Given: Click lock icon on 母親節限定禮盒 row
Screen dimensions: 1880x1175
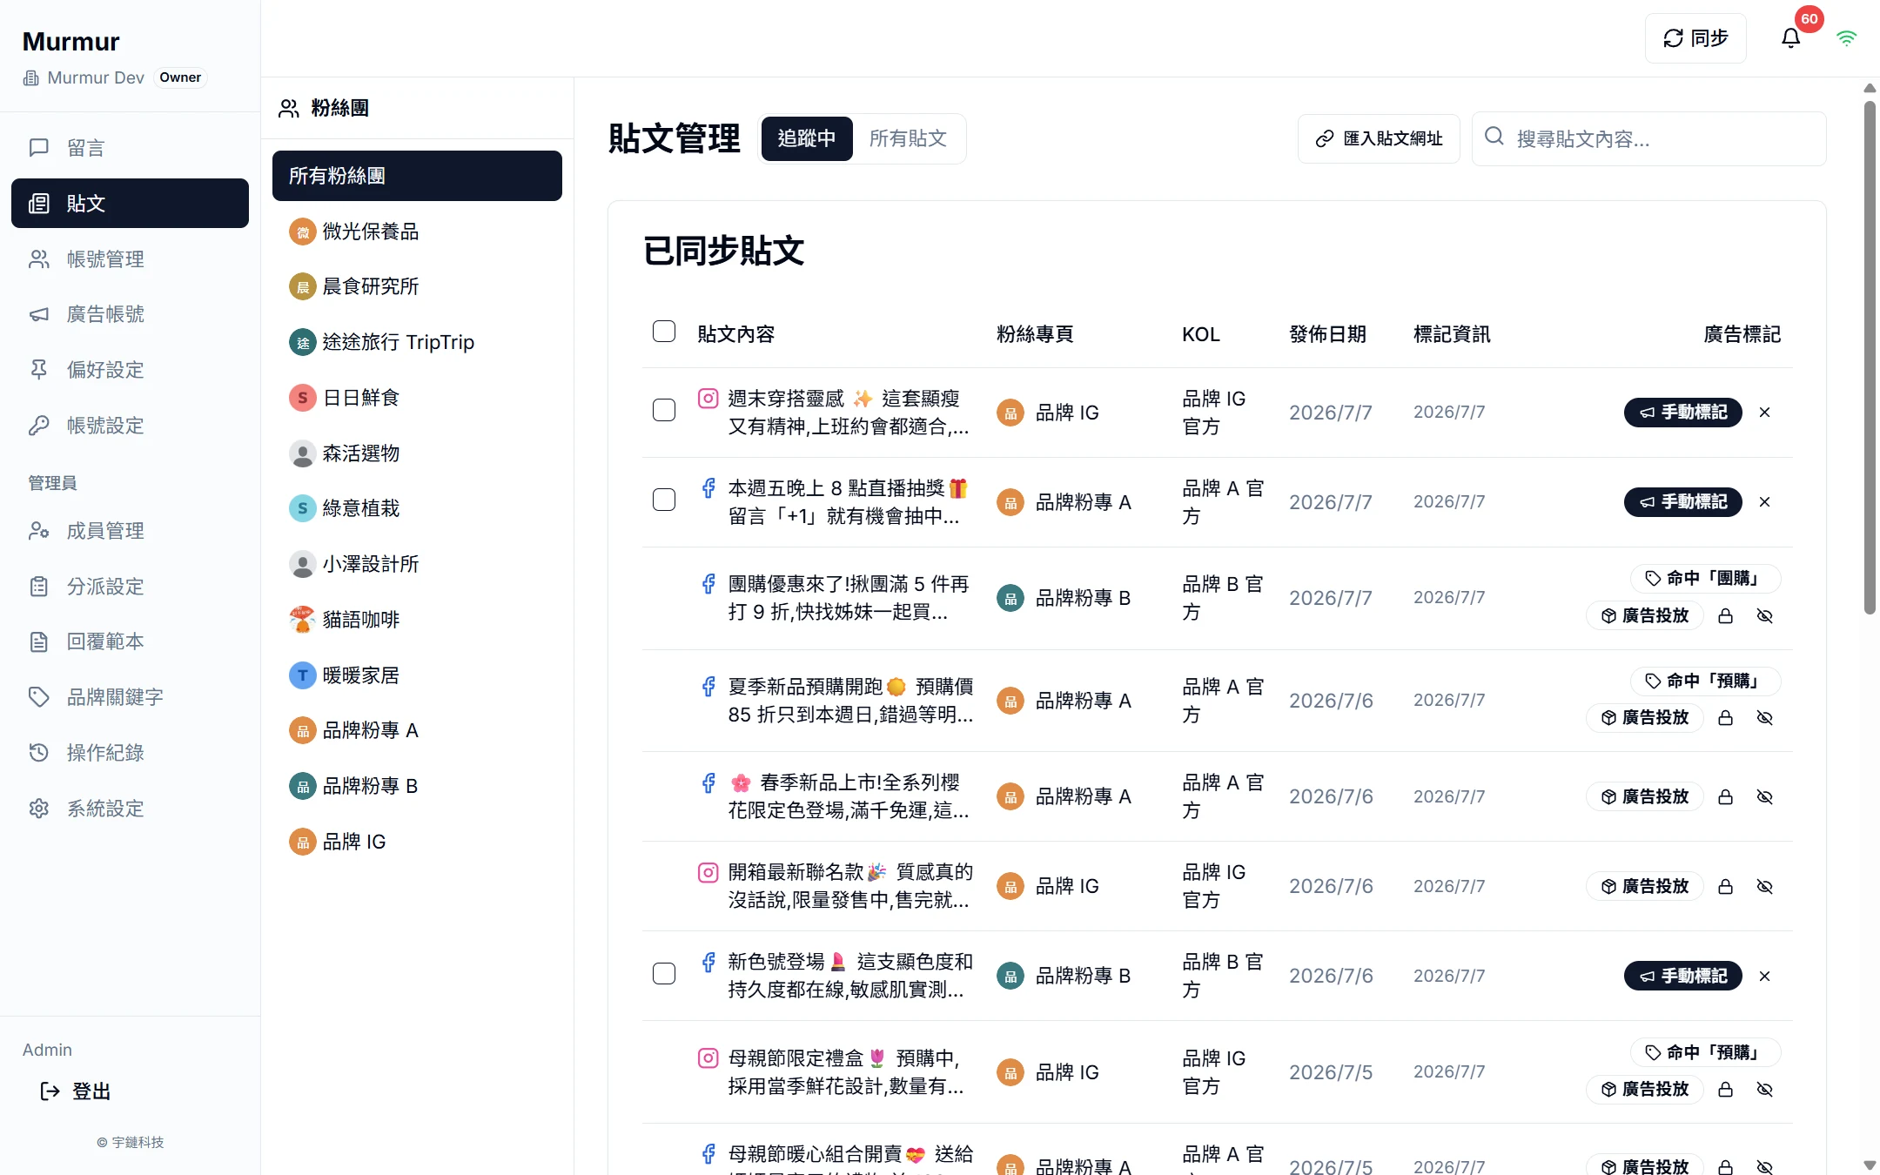Looking at the screenshot, I should pos(1725,1090).
